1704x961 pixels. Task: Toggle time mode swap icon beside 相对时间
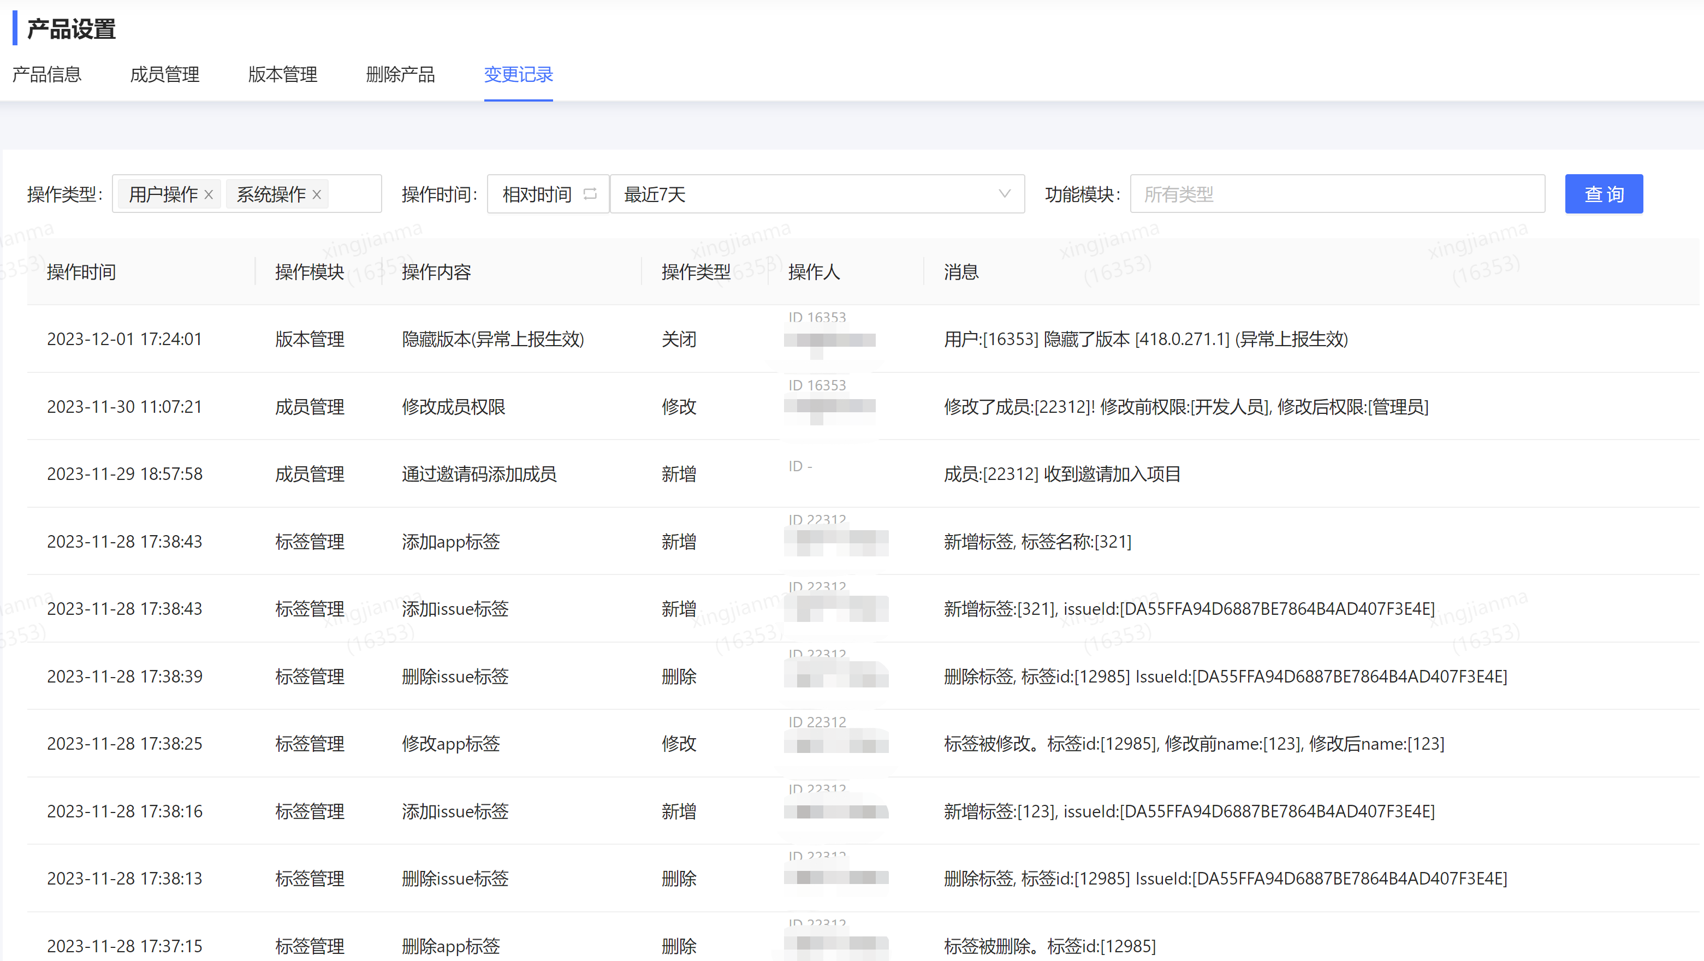coord(590,194)
